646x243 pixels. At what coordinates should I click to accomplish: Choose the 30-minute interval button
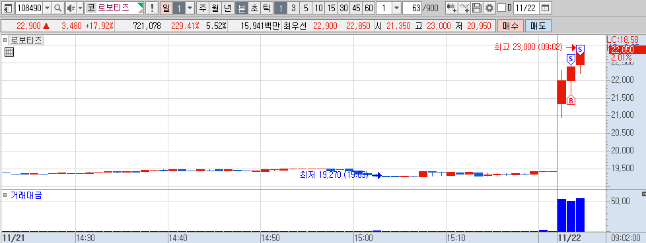tap(343, 8)
